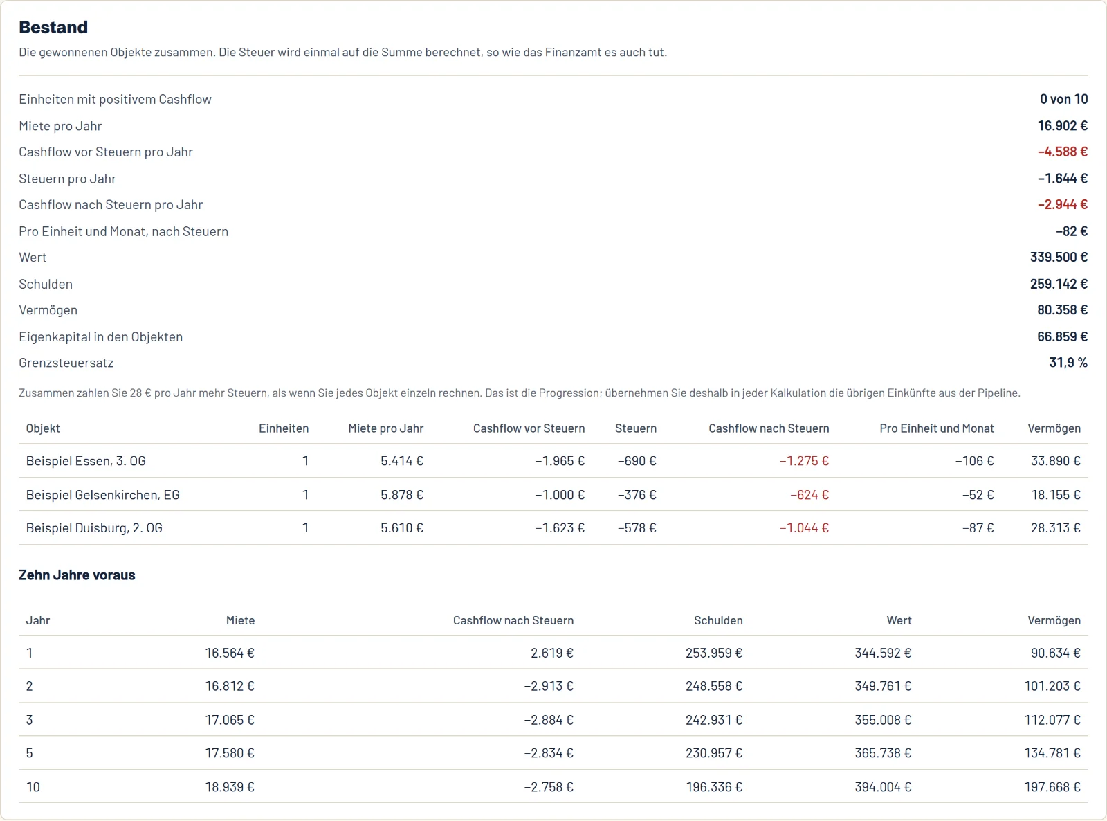Select the year 5 forecast row
The image size is (1107, 821).
coord(553,753)
